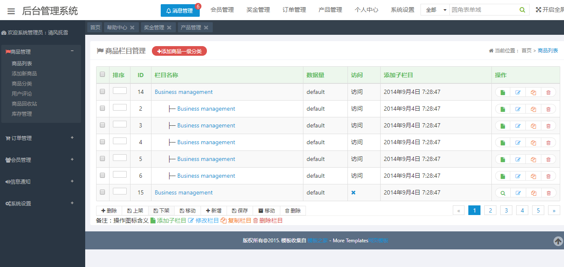
Task: Toggle the hamburger sidebar menu icon
Action: point(11,11)
